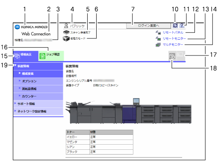Click the green ジョブ確認 document icon

pos(42,56)
